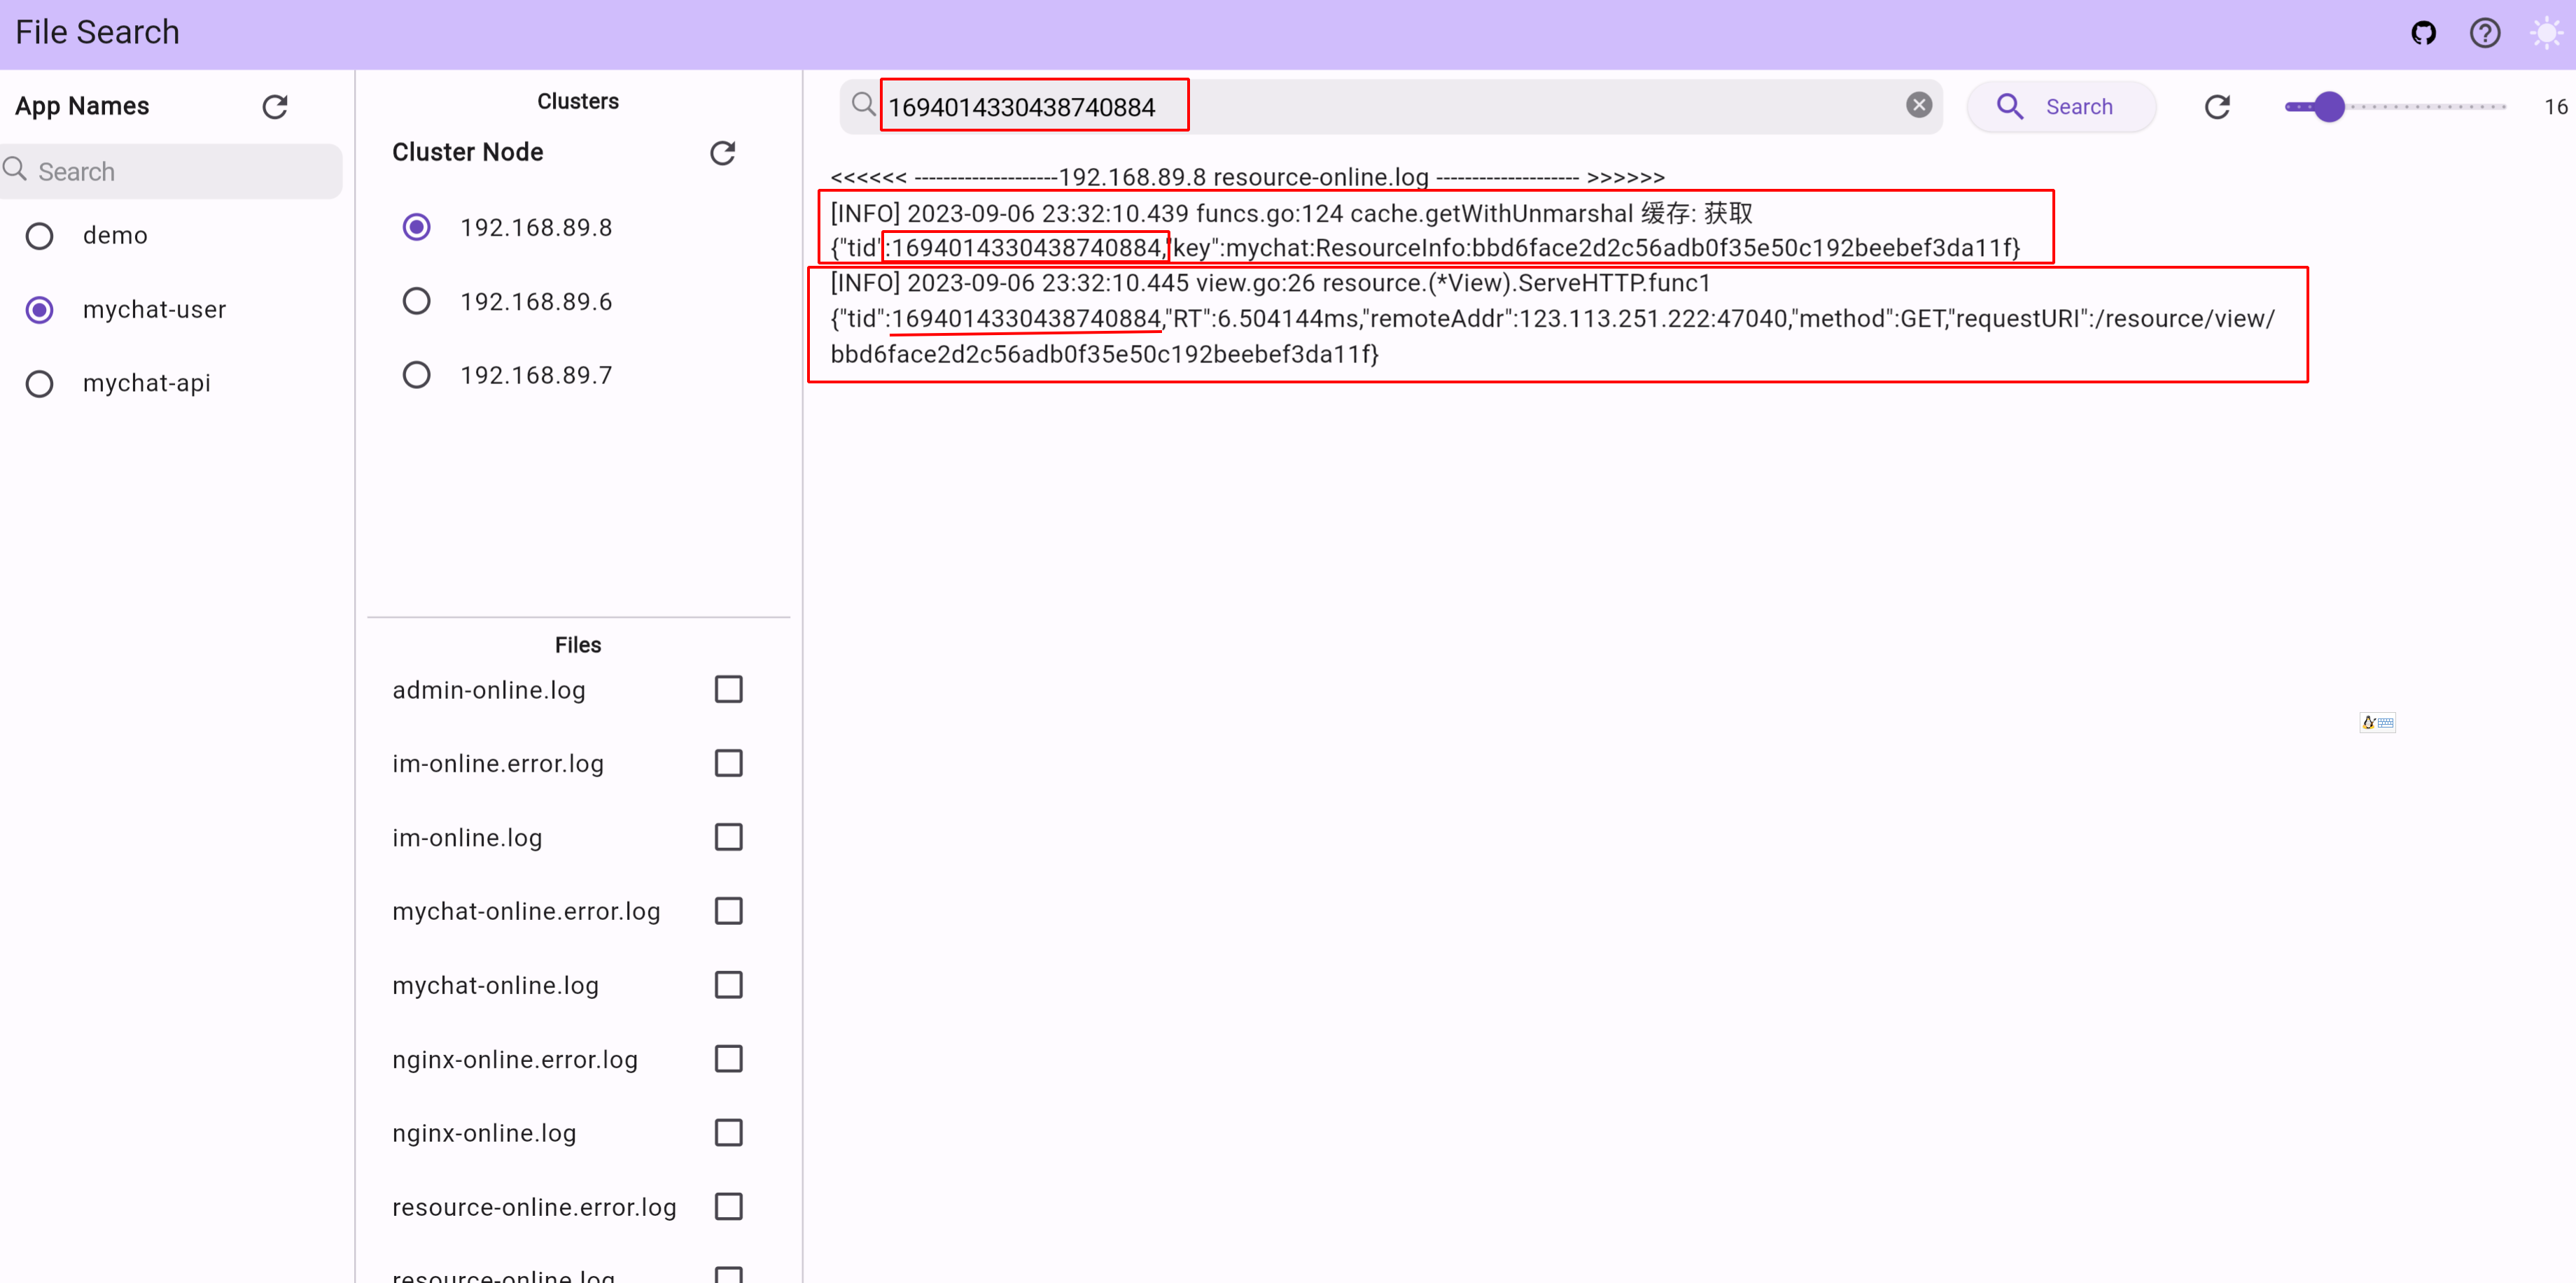Screen dimensions: 2576x1283
Task: Tick the nginx-online.log checkbox
Action: coord(728,1132)
